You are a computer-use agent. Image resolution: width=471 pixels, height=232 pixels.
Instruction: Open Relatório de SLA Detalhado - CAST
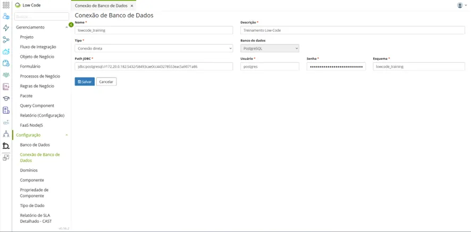(x=36, y=218)
